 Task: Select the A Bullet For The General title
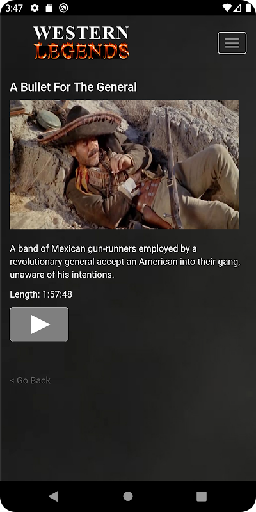(73, 87)
